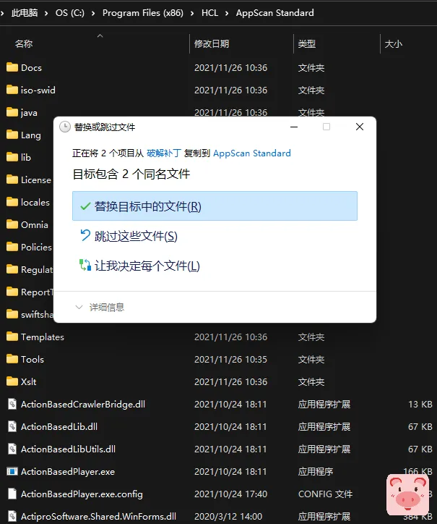Click CONFIG 文件 type cell
Screen dimensions: 437x524
(x=325, y=494)
